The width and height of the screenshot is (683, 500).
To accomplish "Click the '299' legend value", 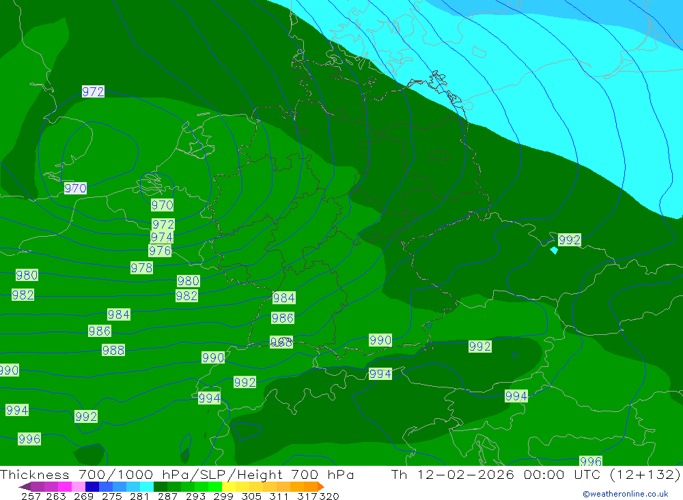I will coord(223,496).
